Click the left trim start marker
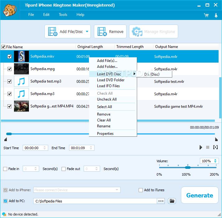The image size is (222, 218). click(x=6, y=139)
